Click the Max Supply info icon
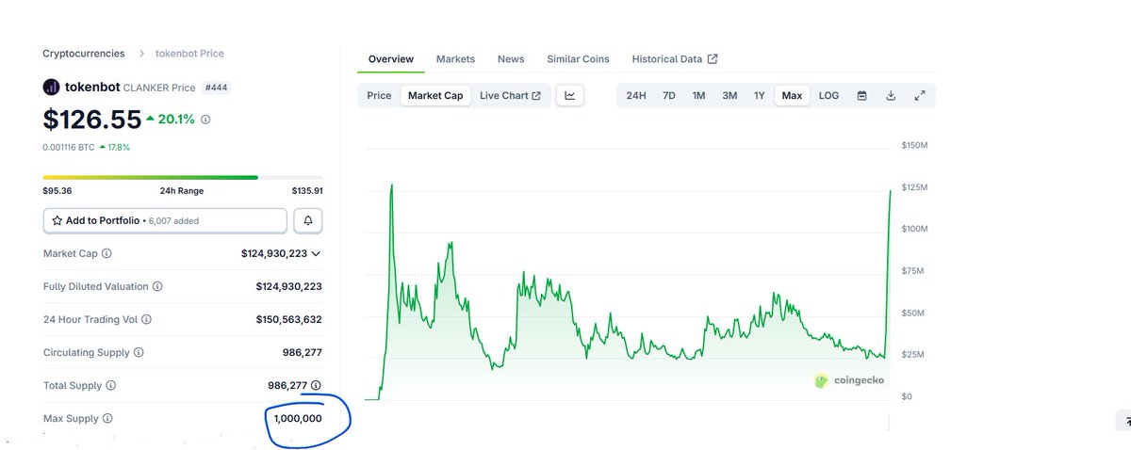Screen dimensions: 1131x450 (107, 418)
